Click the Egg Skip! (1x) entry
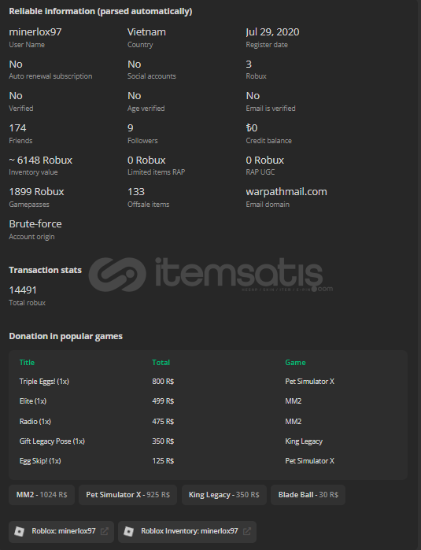The width and height of the screenshot is (421, 550). pos(40,461)
